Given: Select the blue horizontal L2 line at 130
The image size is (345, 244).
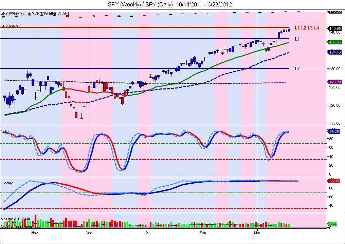Looking at the screenshot, I should pyautogui.click(x=145, y=68).
